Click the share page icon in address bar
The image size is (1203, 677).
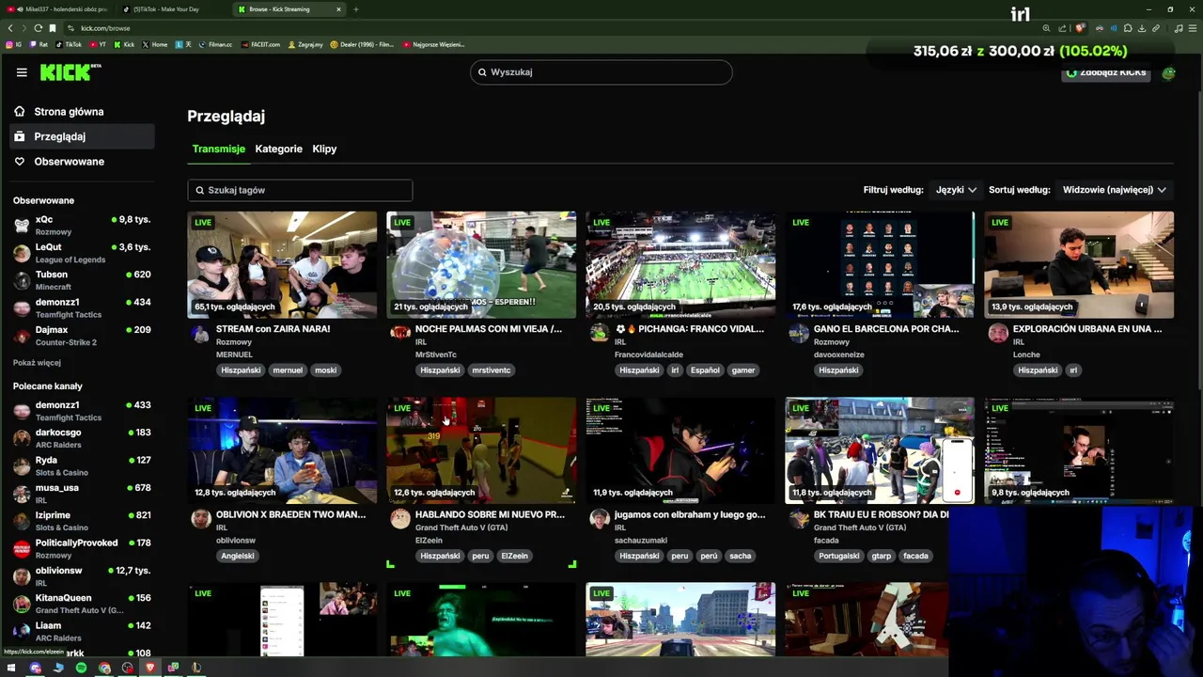pyautogui.click(x=1062, y=28)
